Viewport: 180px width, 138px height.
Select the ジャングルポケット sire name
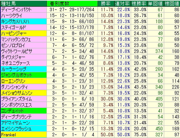(16, 75)
